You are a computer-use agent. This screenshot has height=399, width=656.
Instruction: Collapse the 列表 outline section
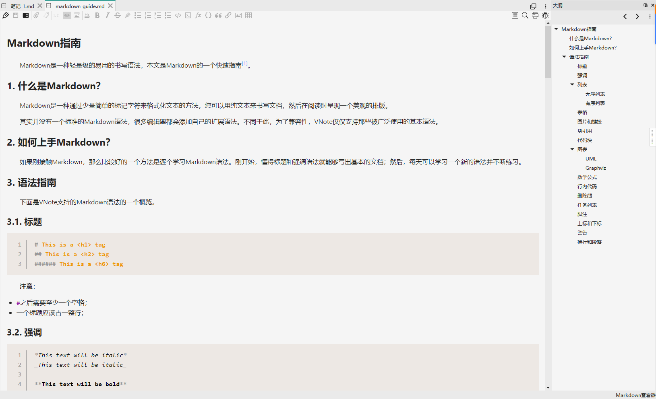(573, 84)
